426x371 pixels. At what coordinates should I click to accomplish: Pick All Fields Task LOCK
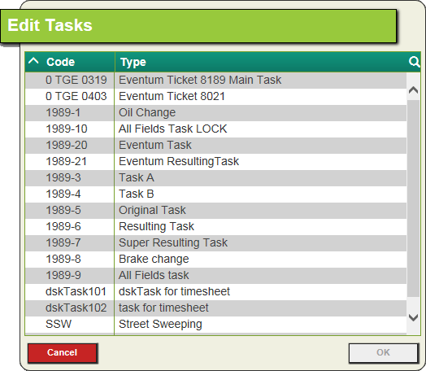pyautogui.click(x=173, y=129)
